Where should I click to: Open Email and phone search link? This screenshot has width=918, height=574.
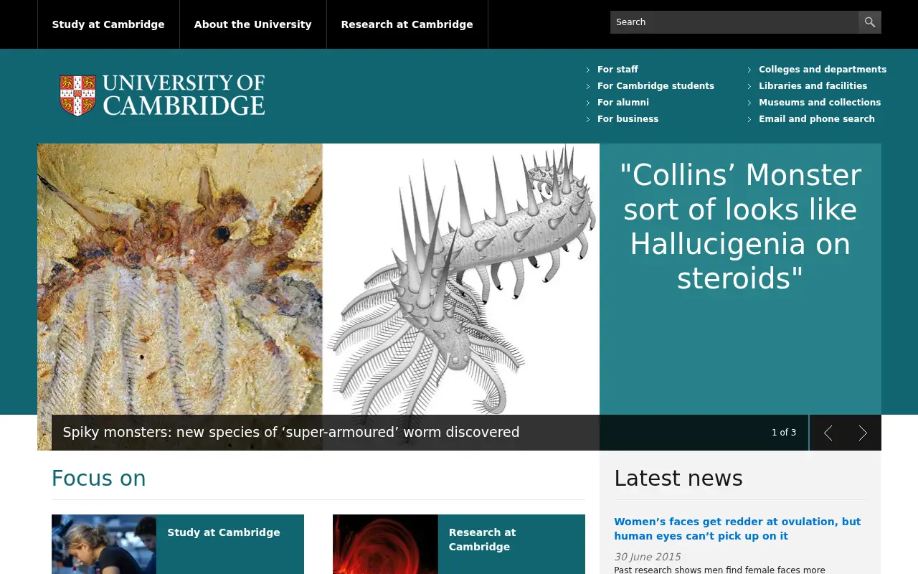tap(817, 119)
